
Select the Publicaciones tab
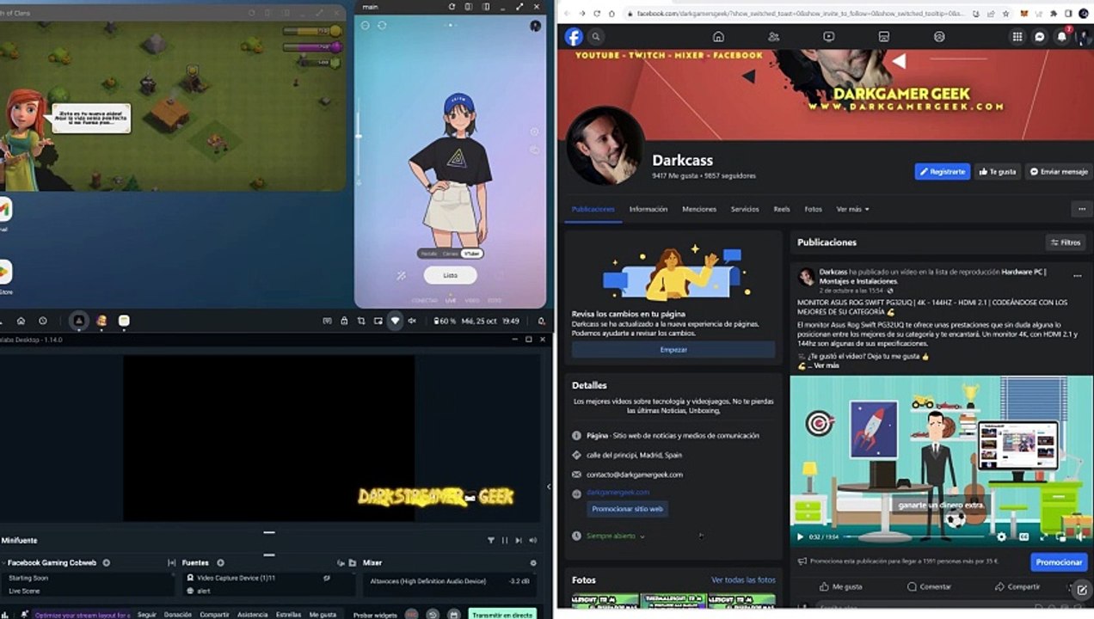(x=593, y=209)
